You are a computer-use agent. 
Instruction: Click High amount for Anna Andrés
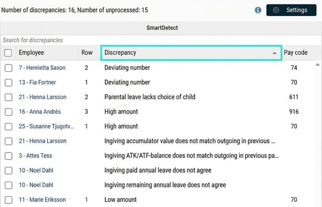[x=121, y=112]
